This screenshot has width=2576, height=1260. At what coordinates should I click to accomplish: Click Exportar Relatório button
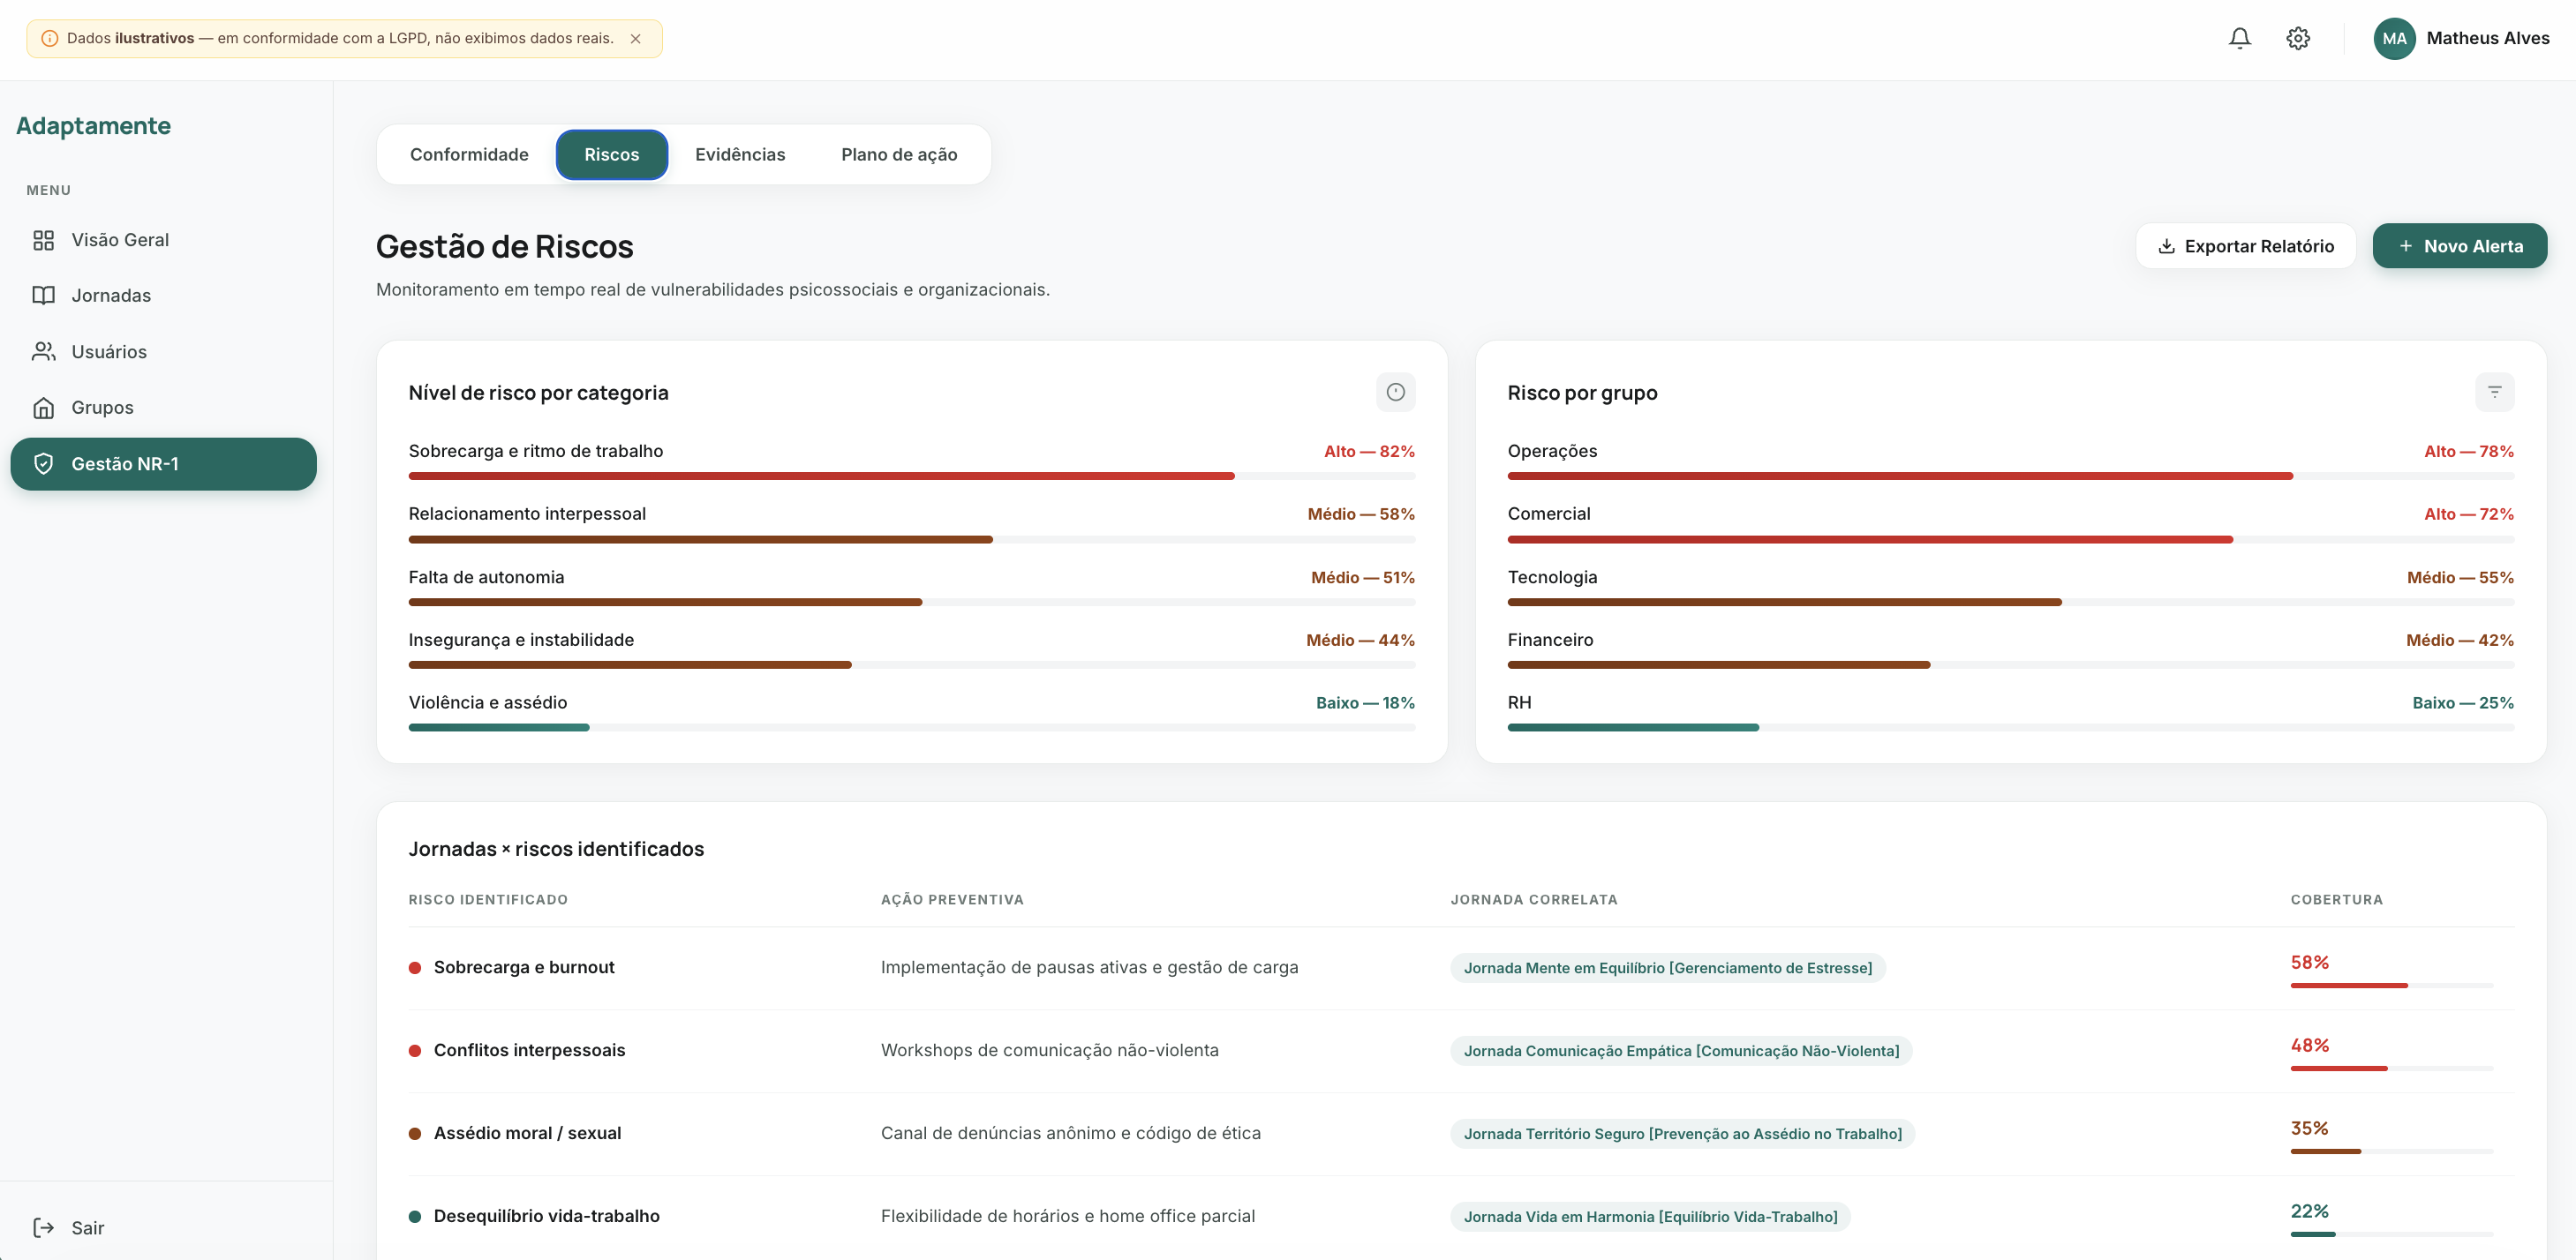2246,246
